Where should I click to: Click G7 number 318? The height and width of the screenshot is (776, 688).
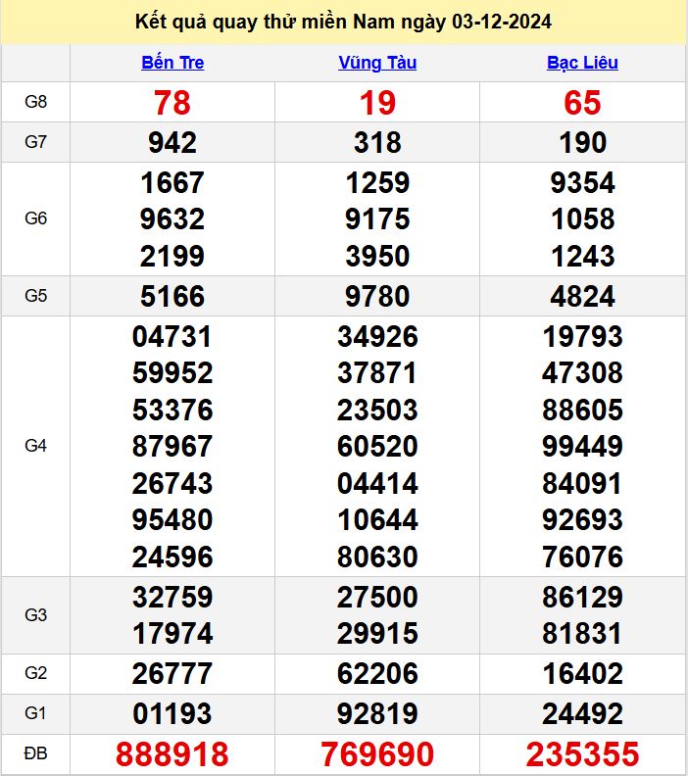pos(377,143)
